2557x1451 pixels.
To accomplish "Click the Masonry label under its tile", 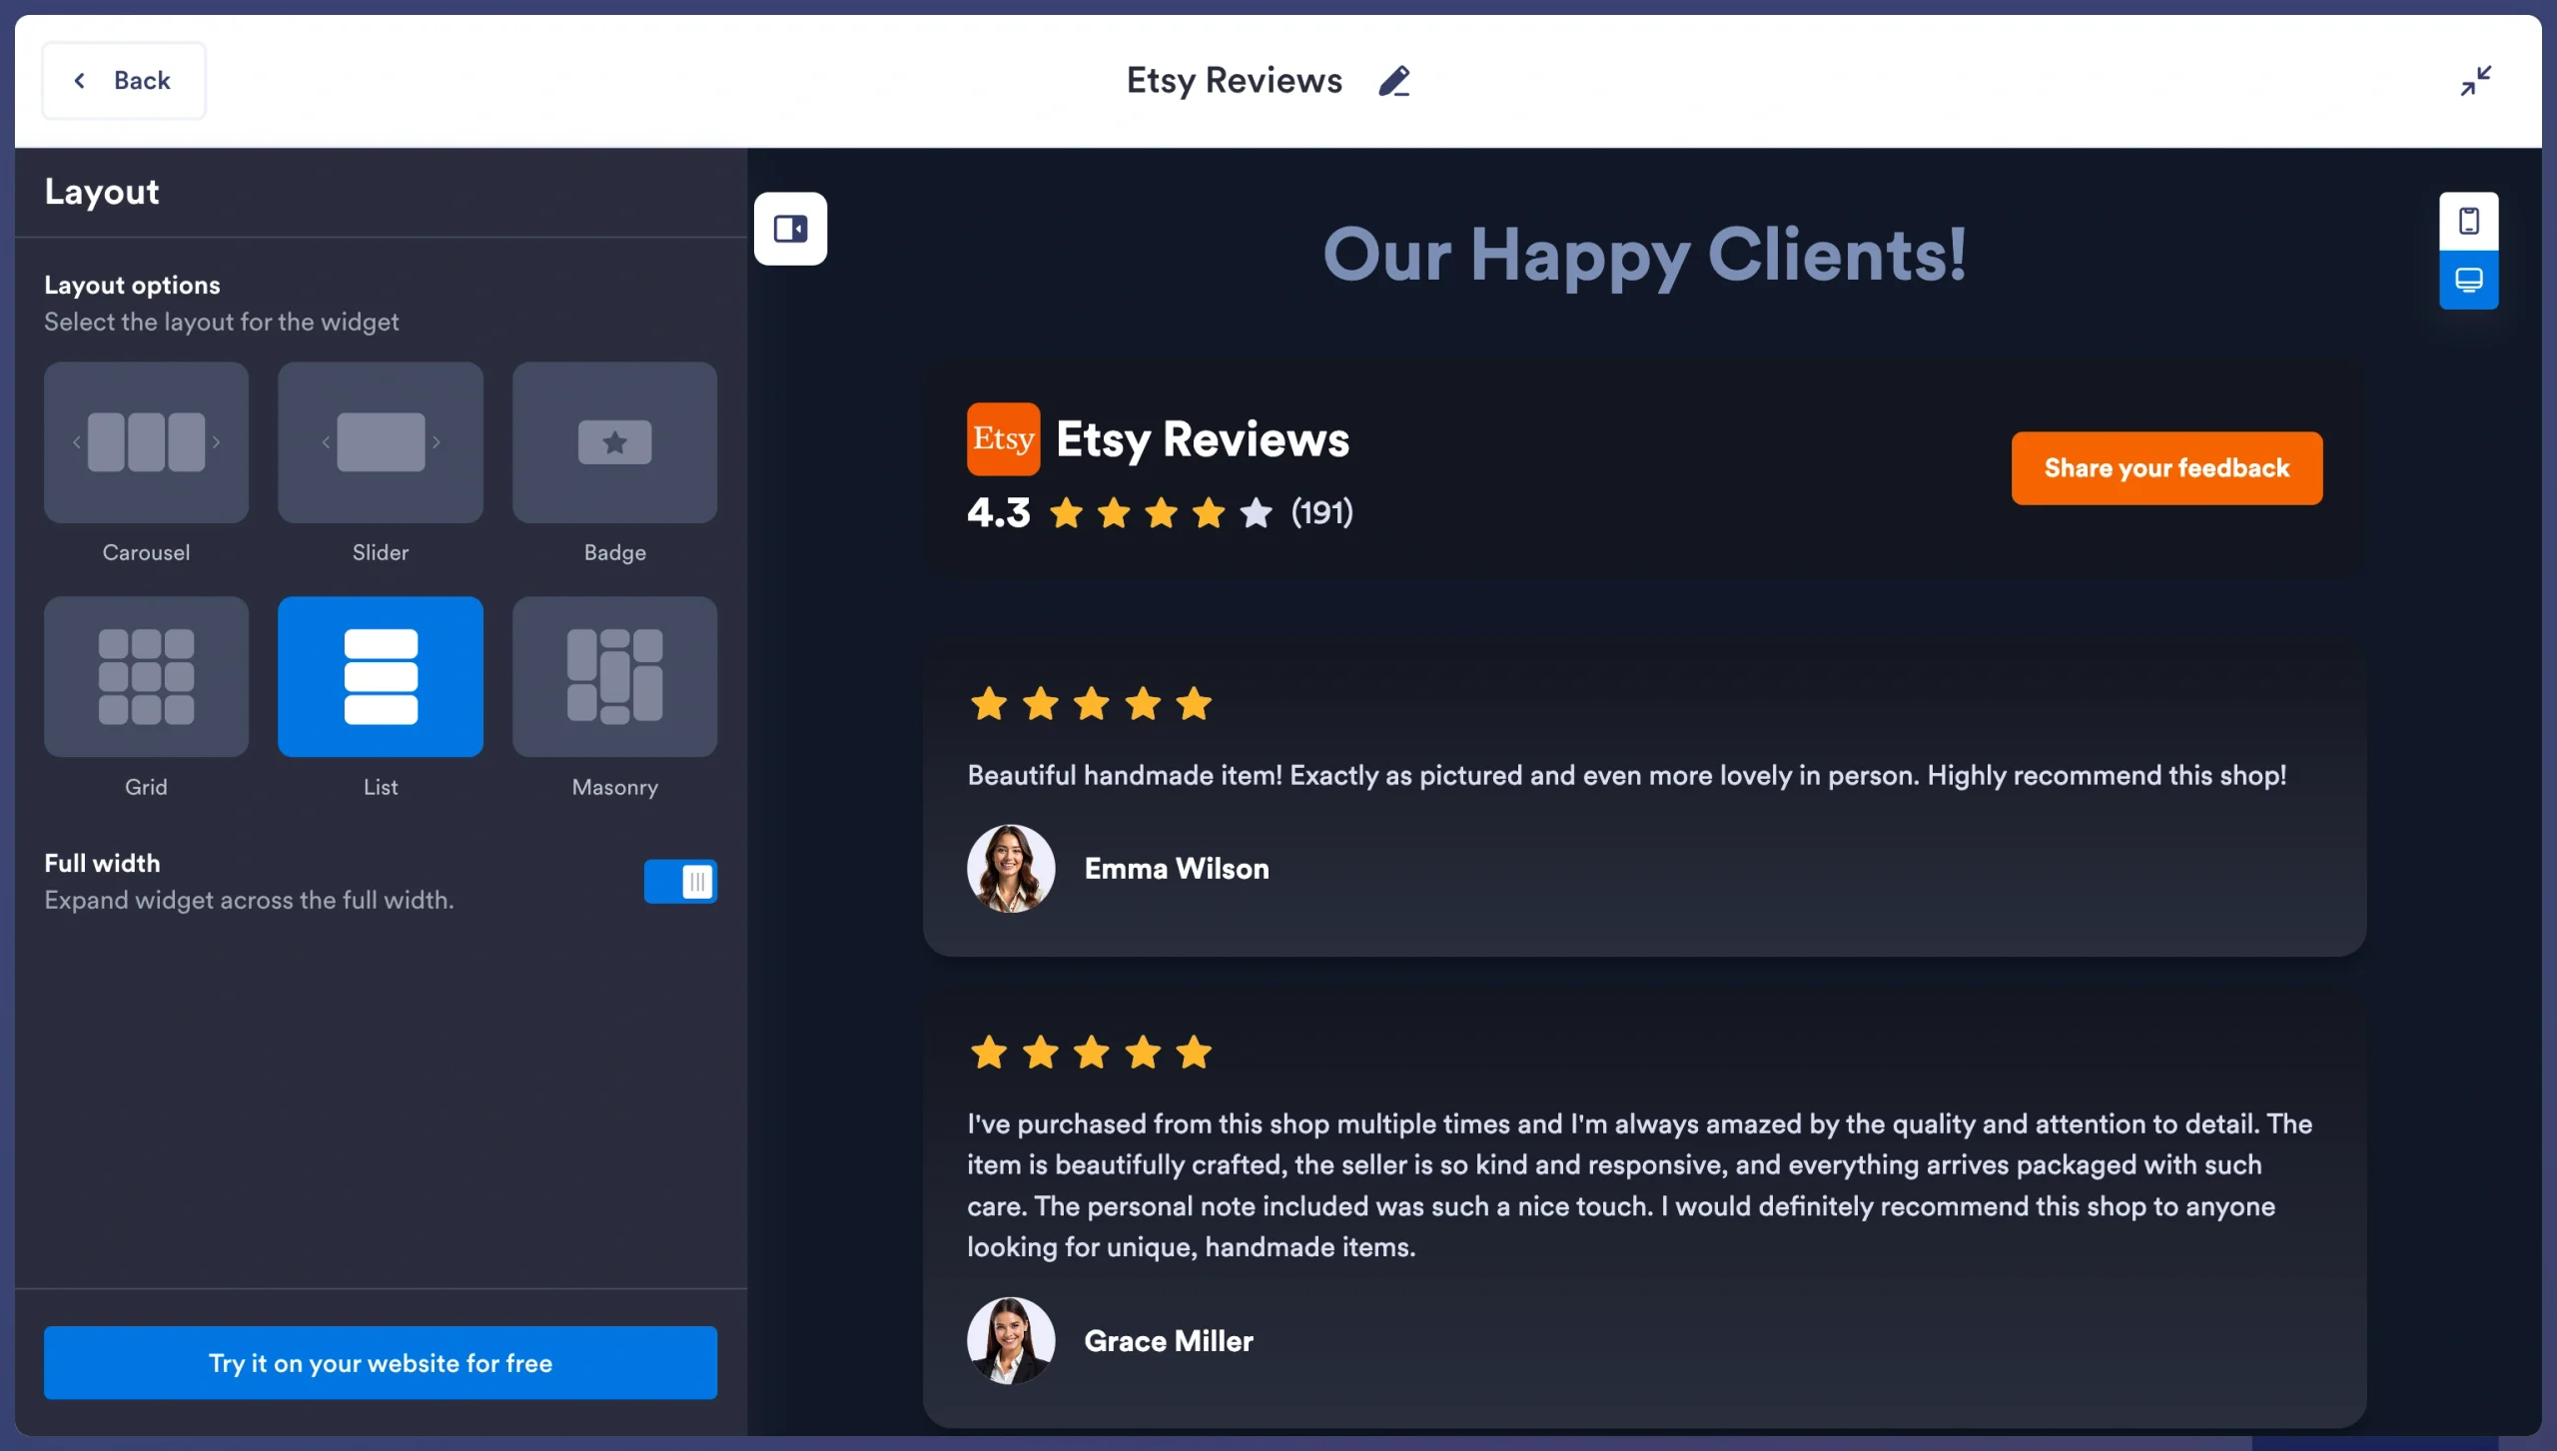I will [x=614, y=787].
